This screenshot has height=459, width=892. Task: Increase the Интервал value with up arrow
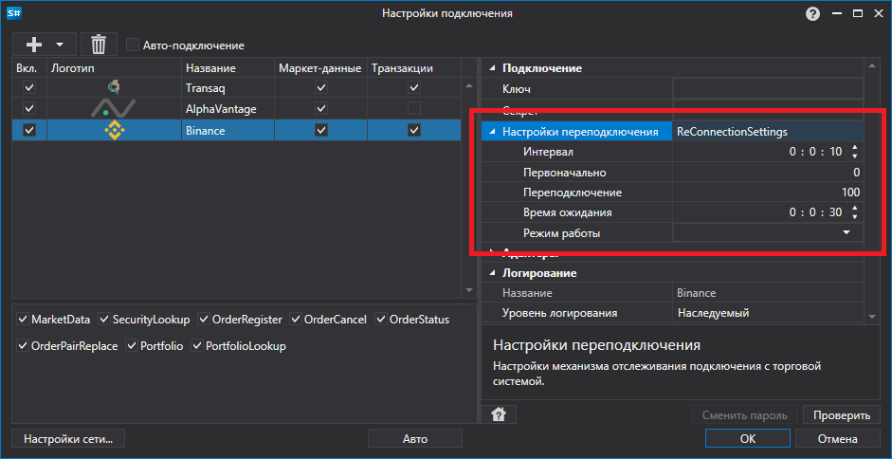point(854,148)
